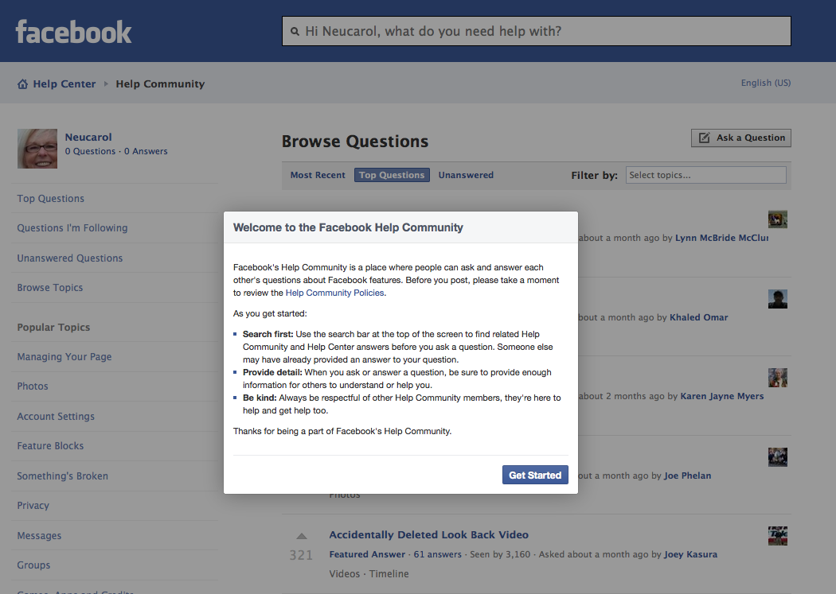
Task: Click the Ask a Question button
Action: [x=740, y=138]
